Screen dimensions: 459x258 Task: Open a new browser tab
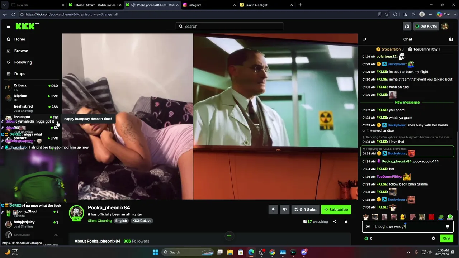point(300,5)
